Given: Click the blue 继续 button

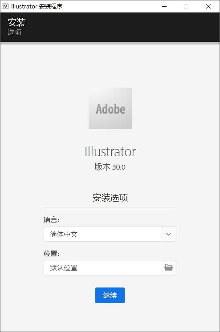Looking at the screenshot, I should pyautogui.click(x=110, y=295).
